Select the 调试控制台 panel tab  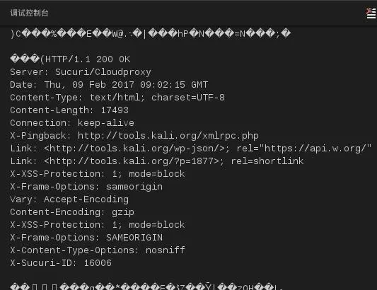pyautogui.click(x=29, y=13)
